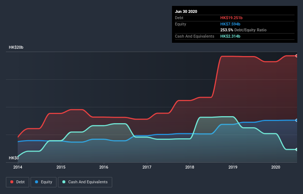The height and width of the screenshot is (194, 303).
Task: Toggle the Debt series legend button
Action: 17,182
